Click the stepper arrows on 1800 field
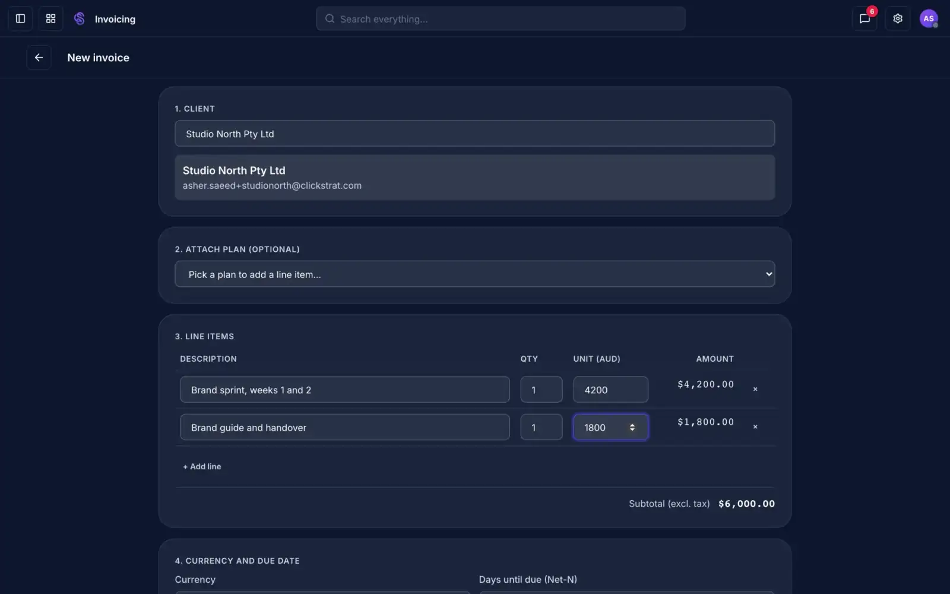 pyautogui.click(x=632, y=427)
